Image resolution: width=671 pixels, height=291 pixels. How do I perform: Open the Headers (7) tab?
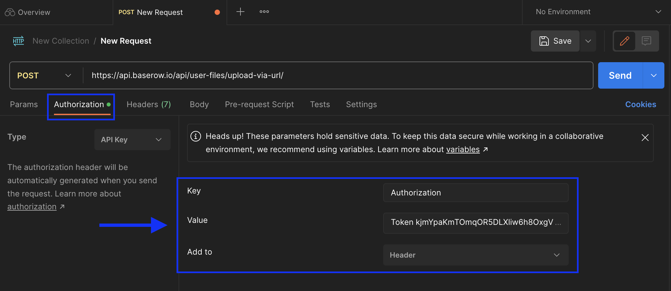[149, 104]
